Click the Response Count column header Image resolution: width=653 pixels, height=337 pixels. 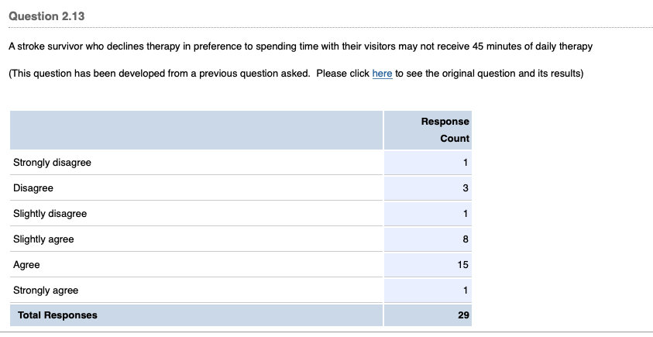point(445,130)
